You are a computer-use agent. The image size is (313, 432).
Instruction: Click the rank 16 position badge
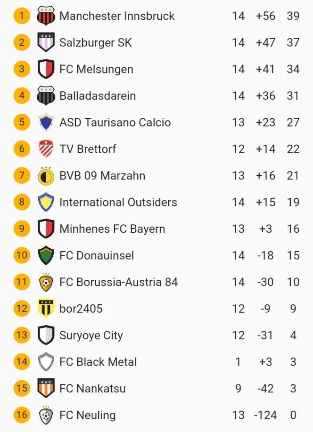point(22,415)
